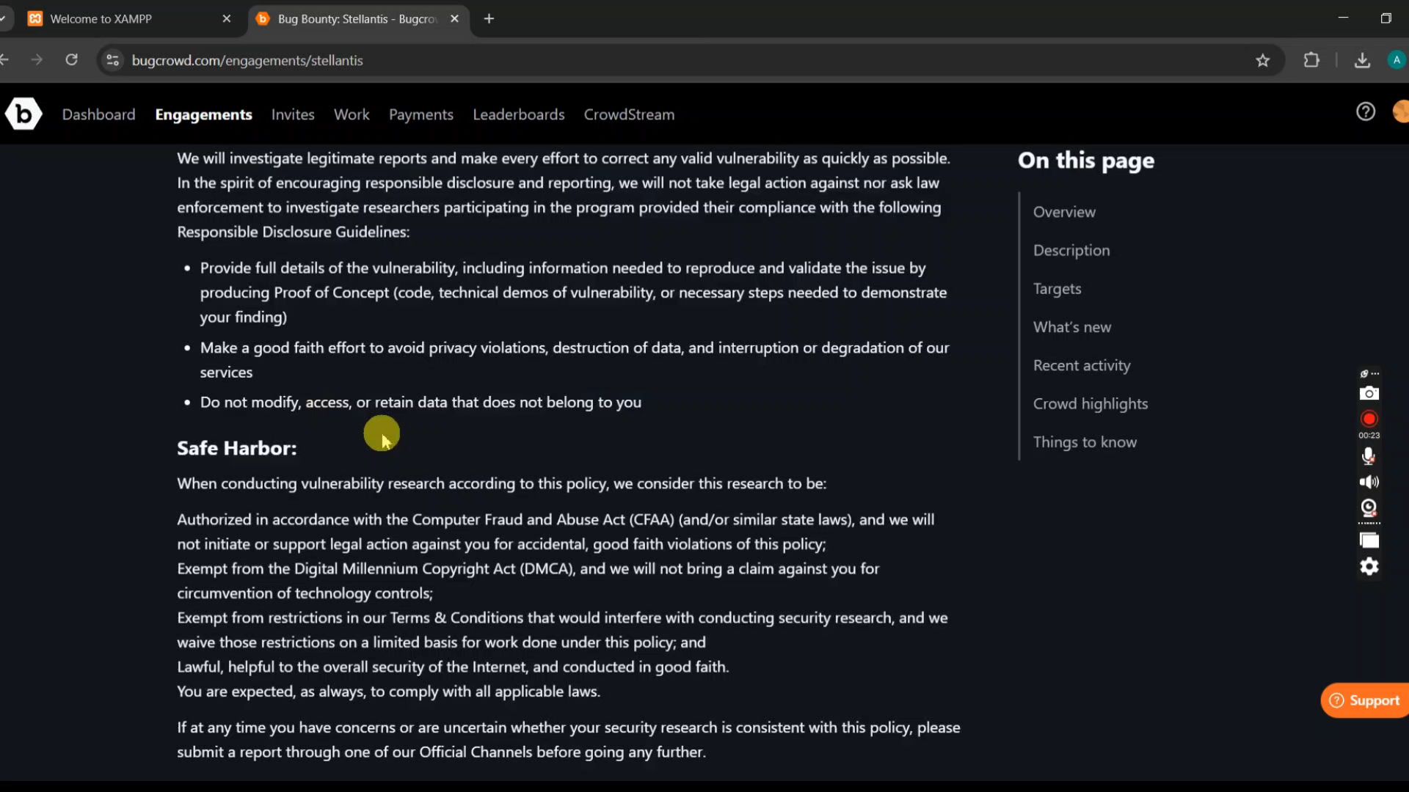Open the Support chat button
Image resolution: width=1409 pixels, height=792 pixels.
[1365, 700]
